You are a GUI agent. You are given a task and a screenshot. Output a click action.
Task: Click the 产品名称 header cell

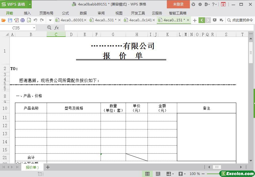click(x=31, y=108)
